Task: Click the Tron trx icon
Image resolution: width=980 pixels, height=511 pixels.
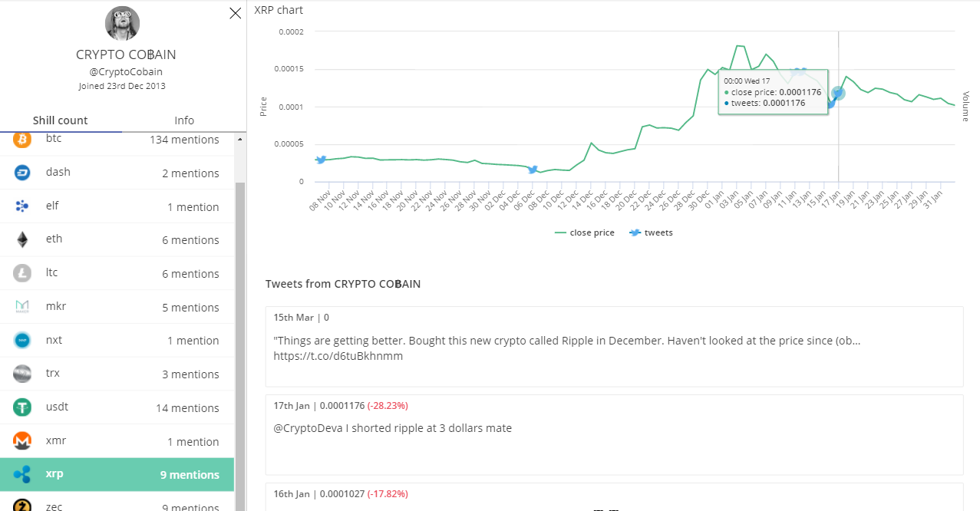Action: 22,374
